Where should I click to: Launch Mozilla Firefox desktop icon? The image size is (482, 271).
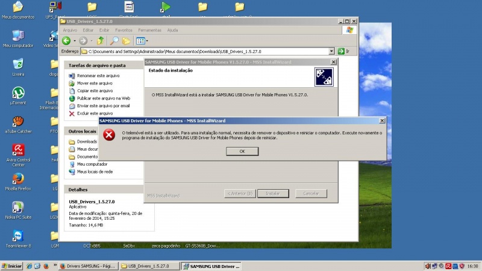(18, 182)
